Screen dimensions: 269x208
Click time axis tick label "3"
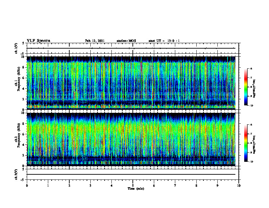[90, 186]
